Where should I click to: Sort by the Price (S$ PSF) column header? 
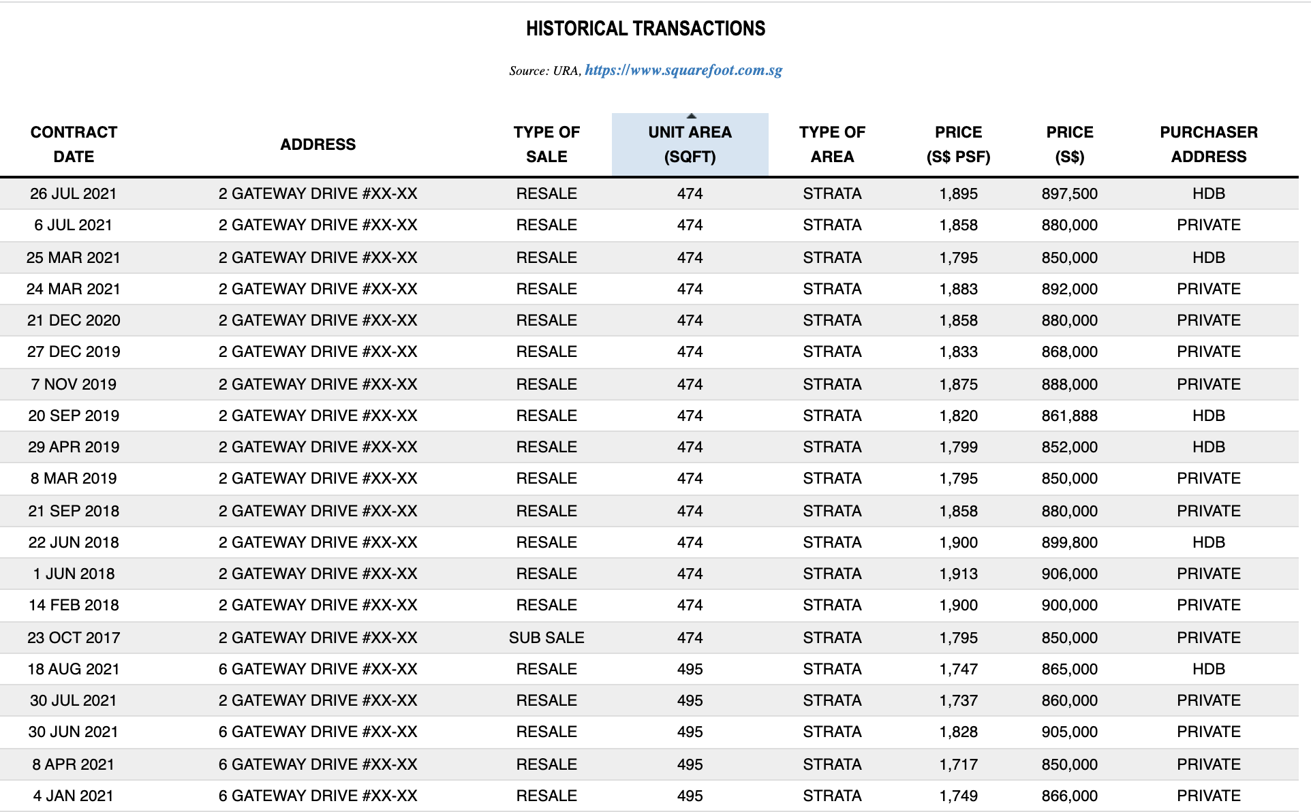coord(958,144)
